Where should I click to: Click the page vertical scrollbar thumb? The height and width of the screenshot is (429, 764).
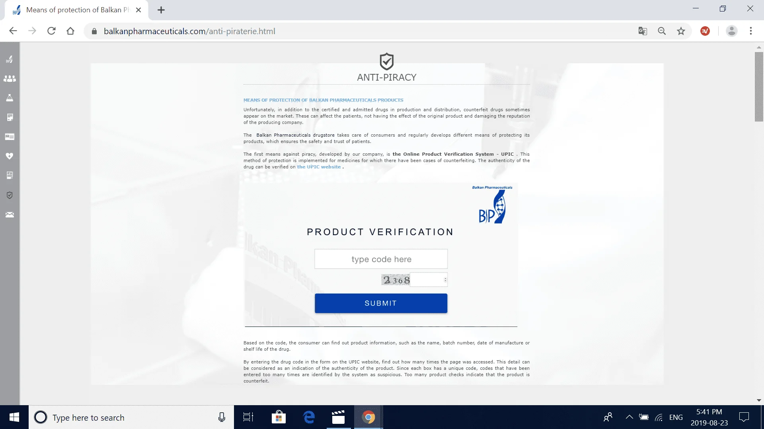[x=759, y=87]
